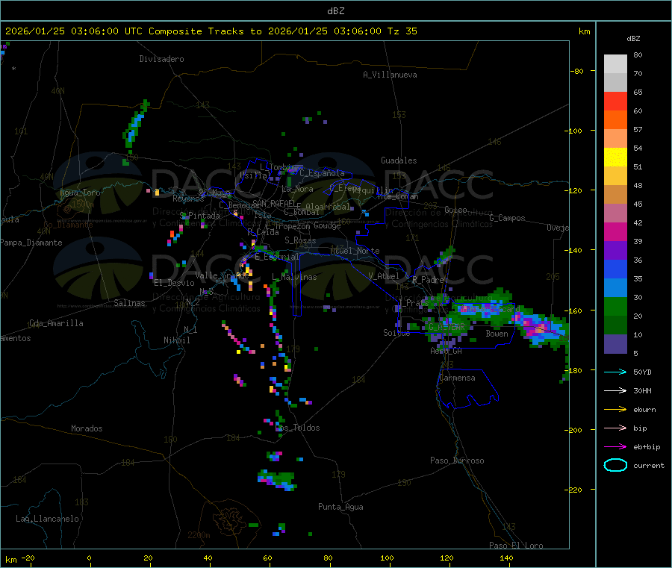Screen dimensions: 672x568
Task: Click the Punta_Agua label
Action: (340, 507)
